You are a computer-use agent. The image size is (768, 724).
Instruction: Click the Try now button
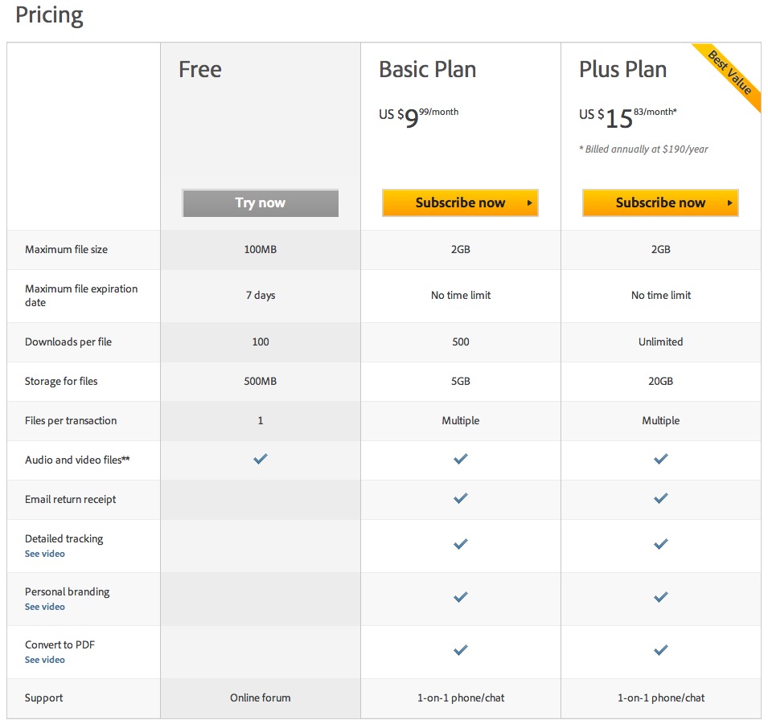tap(260, 203)
